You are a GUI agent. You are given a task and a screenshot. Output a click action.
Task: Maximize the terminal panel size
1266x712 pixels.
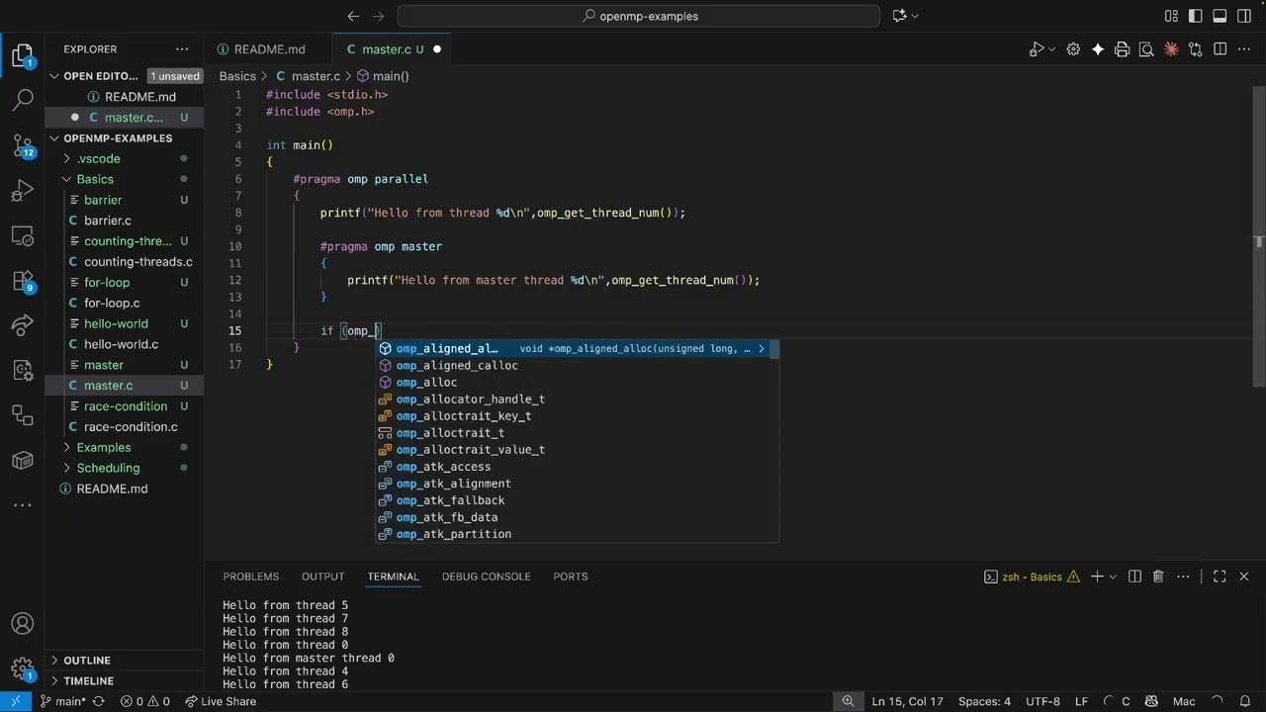click(1220, 577)
